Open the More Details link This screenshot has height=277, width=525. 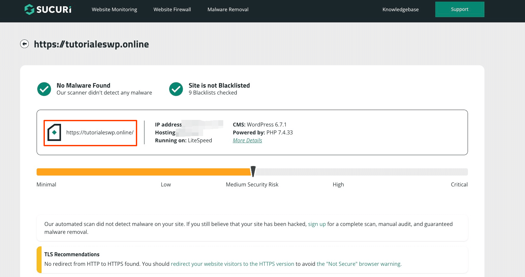click(247, 140)
